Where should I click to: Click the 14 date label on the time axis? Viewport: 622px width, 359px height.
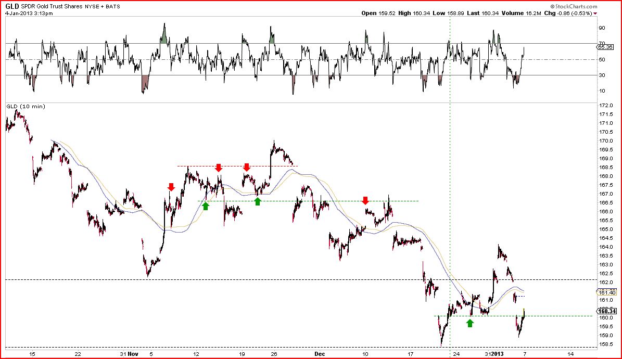click(x=570, y=354)
